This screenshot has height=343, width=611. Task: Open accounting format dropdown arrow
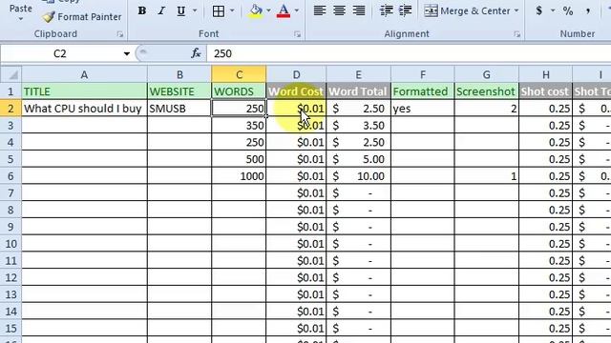(553, 10)
